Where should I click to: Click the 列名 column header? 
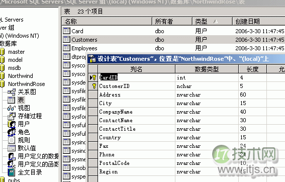click(137, 69)
